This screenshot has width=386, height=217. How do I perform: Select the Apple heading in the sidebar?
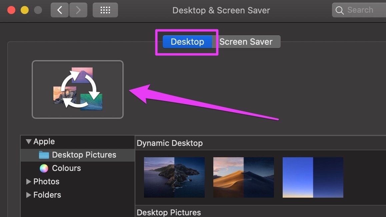[x=44, y=142]
